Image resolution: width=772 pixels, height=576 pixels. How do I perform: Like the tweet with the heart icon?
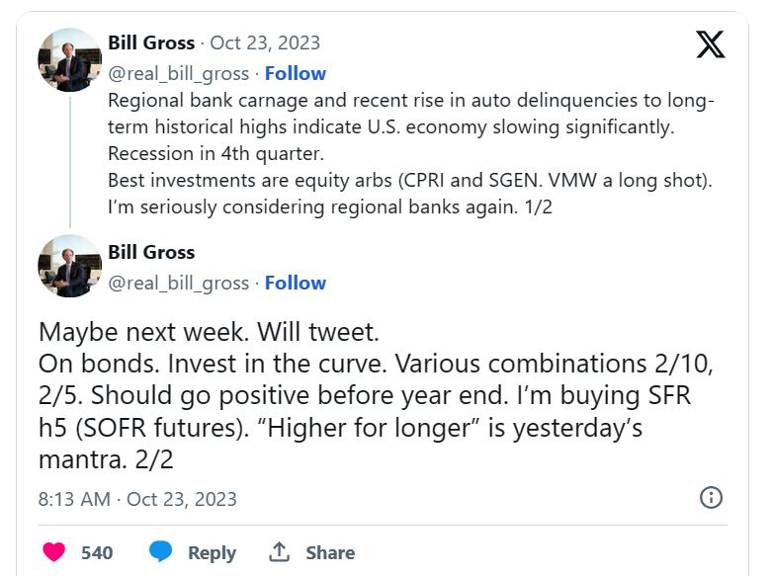53,552
